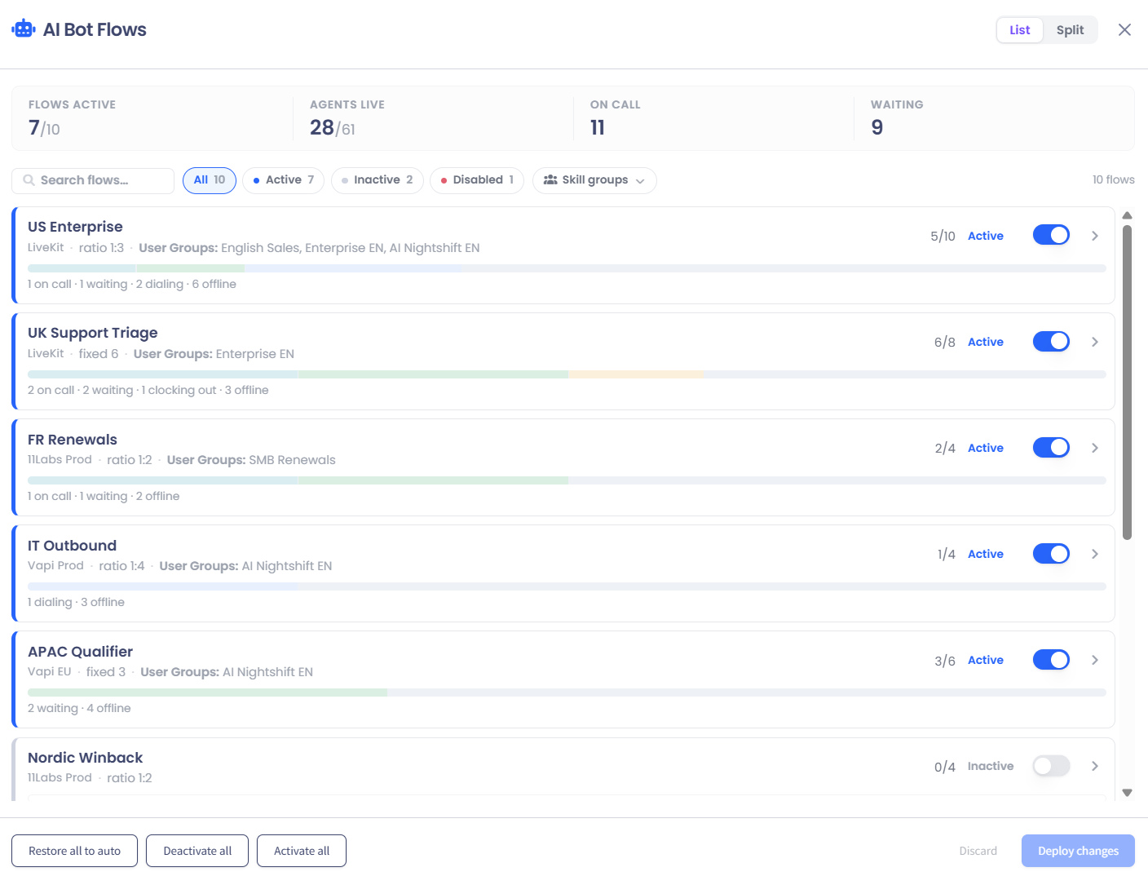Click 'User Groups: Enterprise EN' in UK Support Triage
The width and height of the screenshot is (1148, 885).
(214, 354)
